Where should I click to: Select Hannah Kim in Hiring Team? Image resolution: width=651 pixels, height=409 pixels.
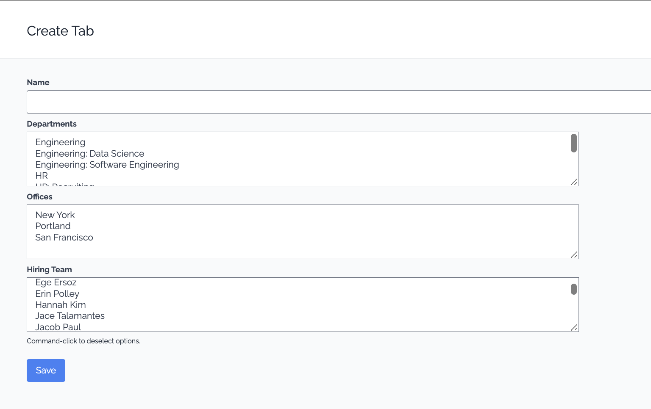[x=61, y=305]
